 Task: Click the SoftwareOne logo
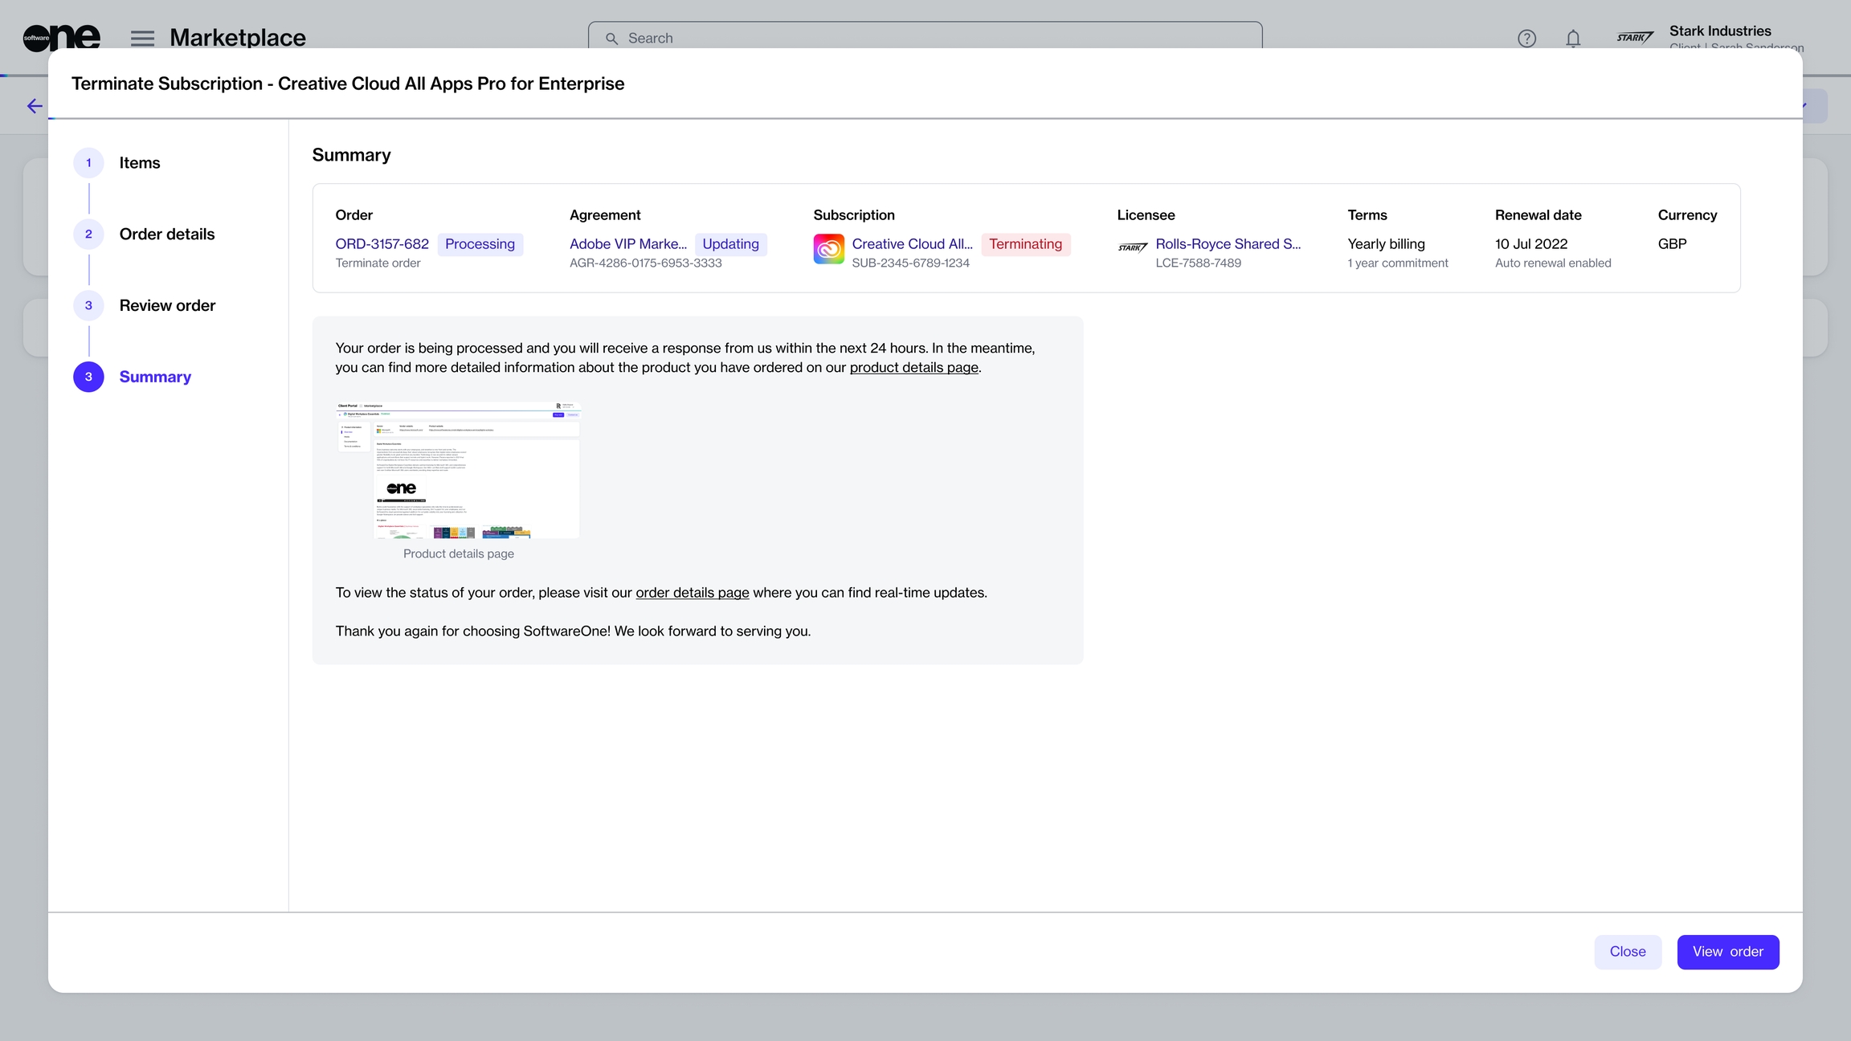coord(61,37)
